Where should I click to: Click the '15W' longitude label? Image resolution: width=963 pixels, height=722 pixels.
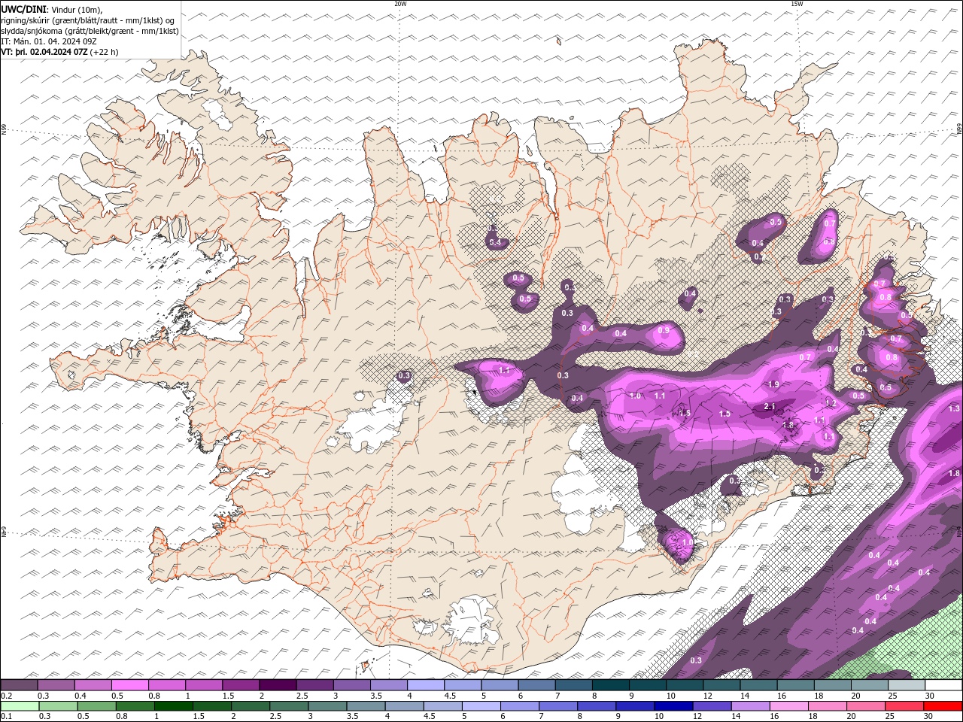[797, 4]
